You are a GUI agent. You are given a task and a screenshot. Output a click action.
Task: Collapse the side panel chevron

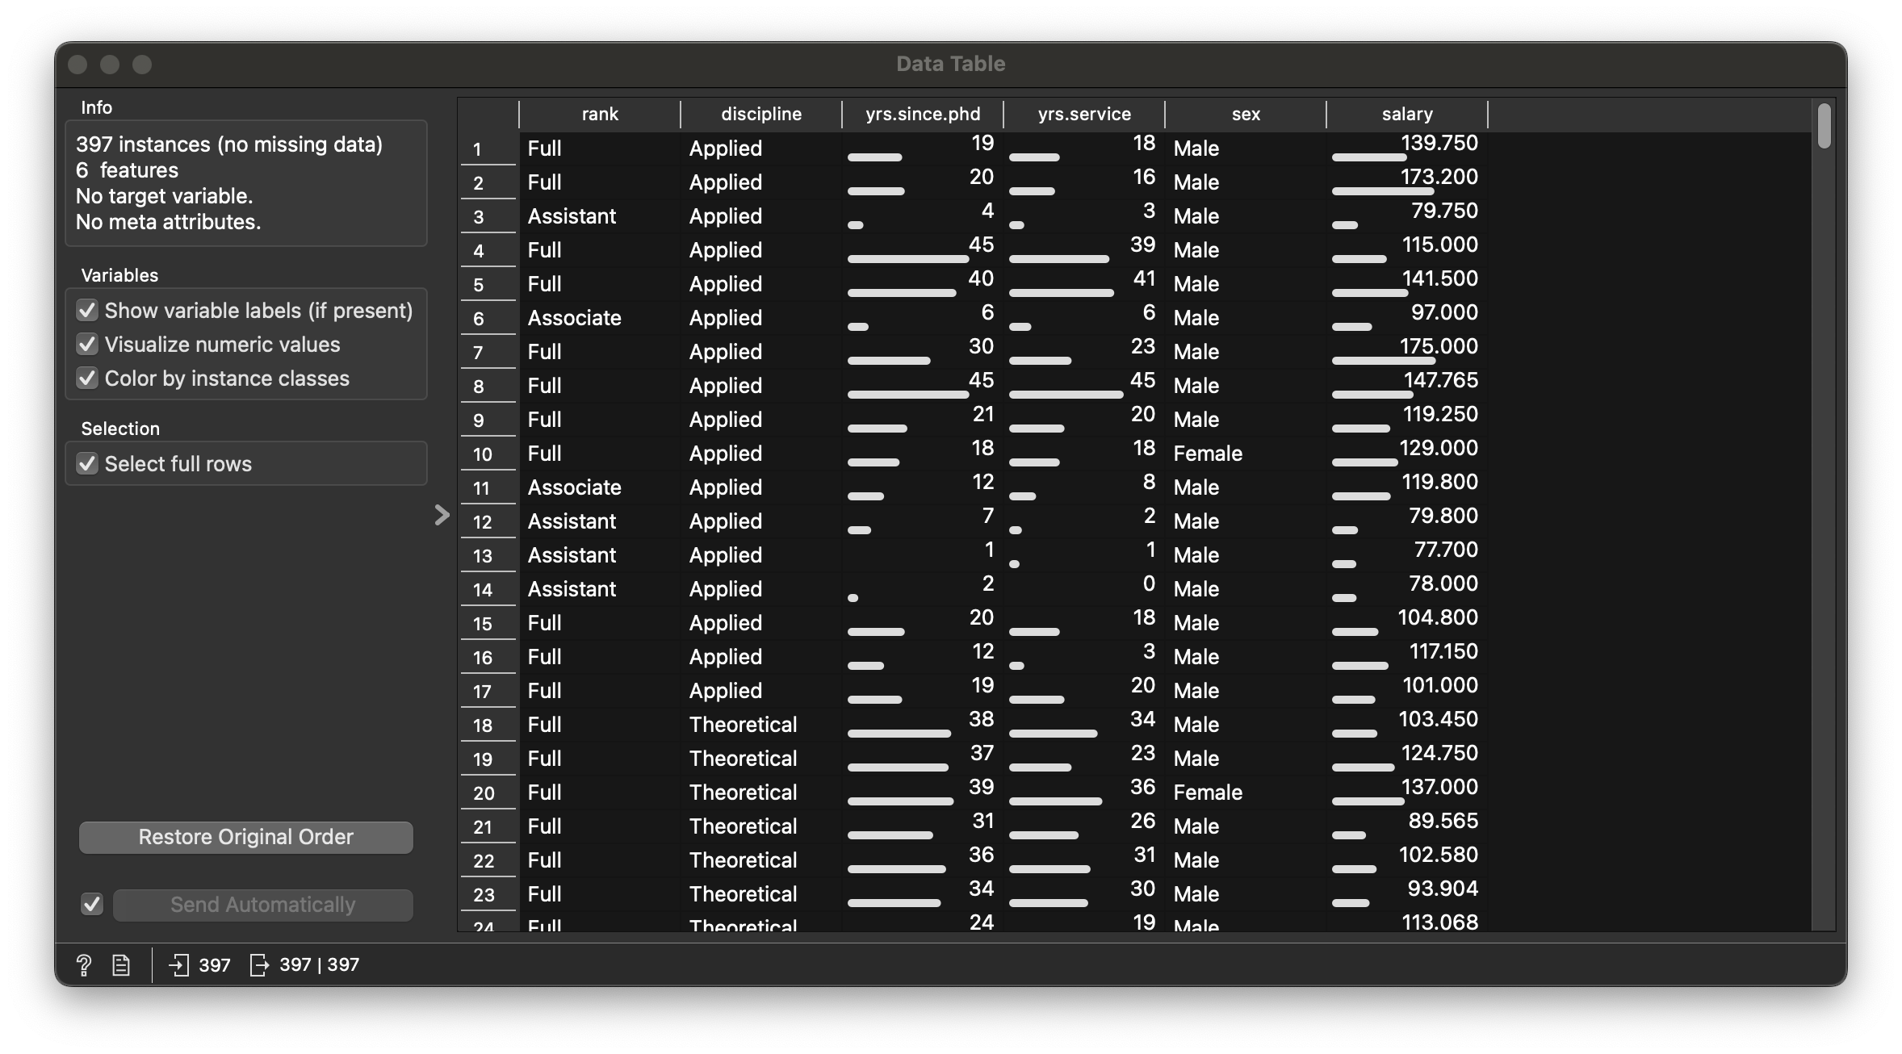442,515
